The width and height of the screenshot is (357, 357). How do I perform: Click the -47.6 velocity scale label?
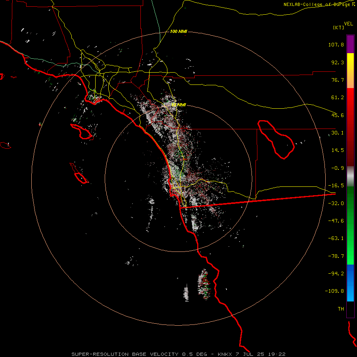click(336, 221)
